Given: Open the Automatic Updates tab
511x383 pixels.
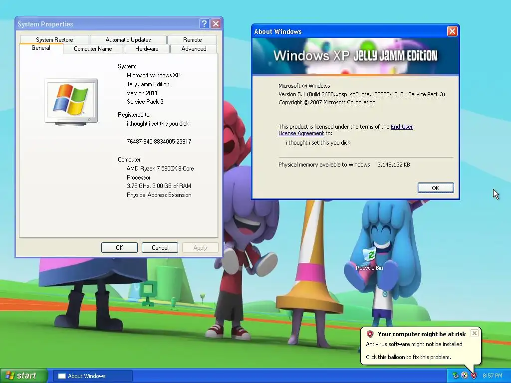Looking at the screenshot, I should [x=128, y=40].
